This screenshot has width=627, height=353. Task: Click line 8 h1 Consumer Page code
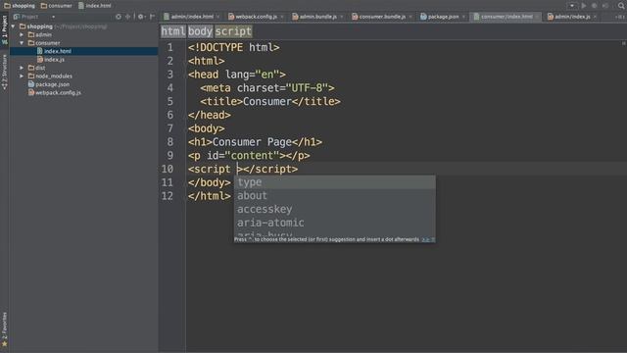[255, 142]
